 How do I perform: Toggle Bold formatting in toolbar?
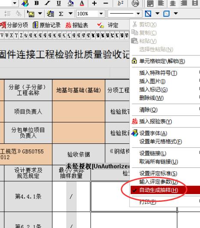(x=36, y=3)
